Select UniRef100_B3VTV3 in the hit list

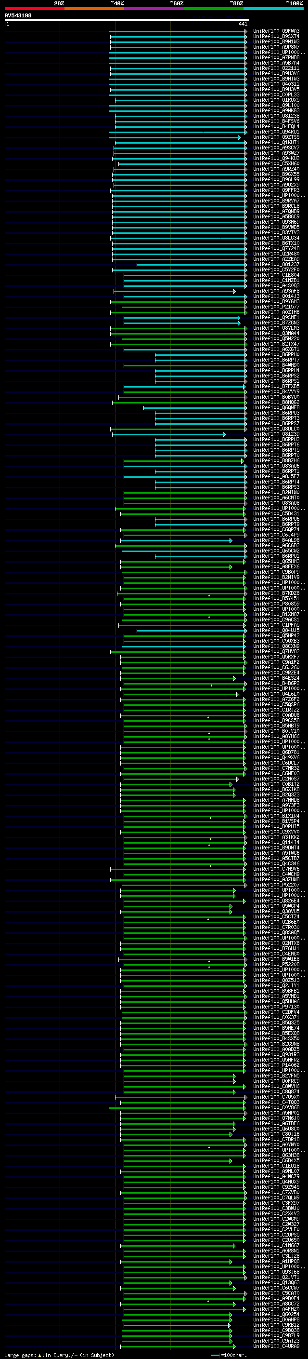(x=276, y=233)
